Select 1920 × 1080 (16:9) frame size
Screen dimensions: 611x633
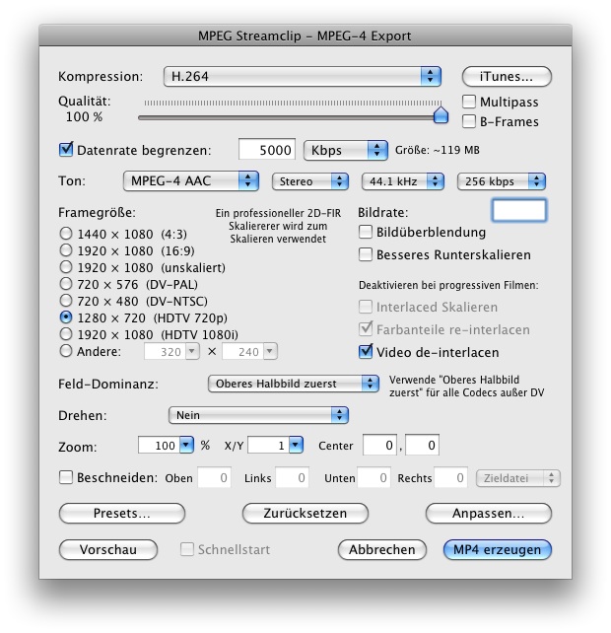66,250
